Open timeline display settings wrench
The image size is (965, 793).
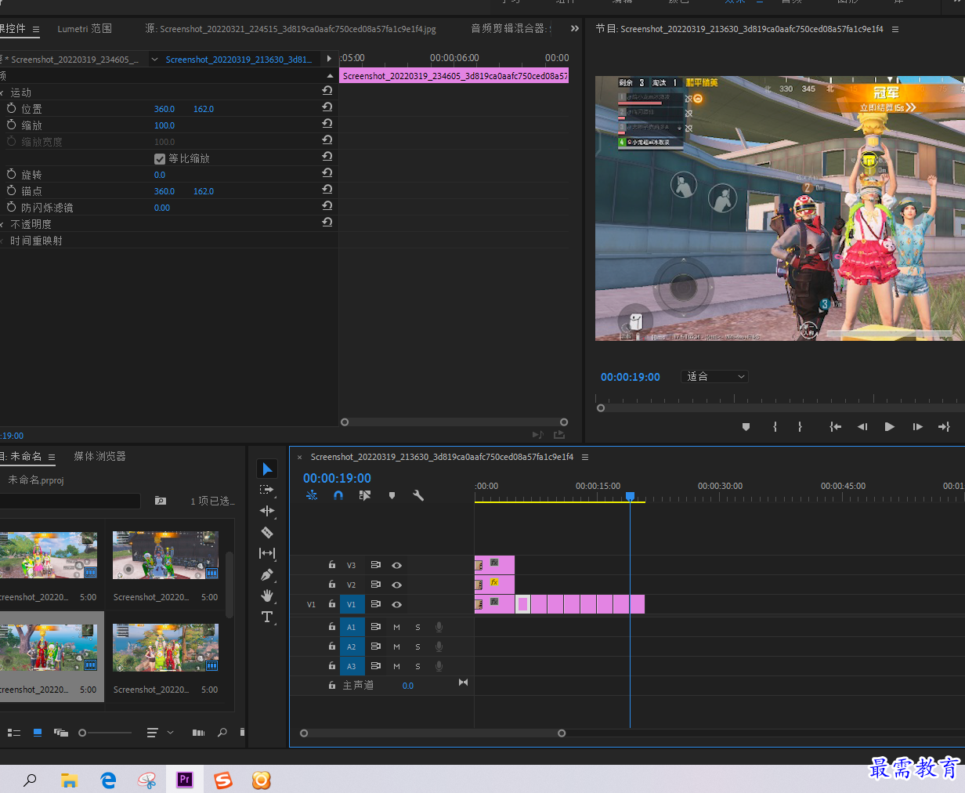pos(418,495)
